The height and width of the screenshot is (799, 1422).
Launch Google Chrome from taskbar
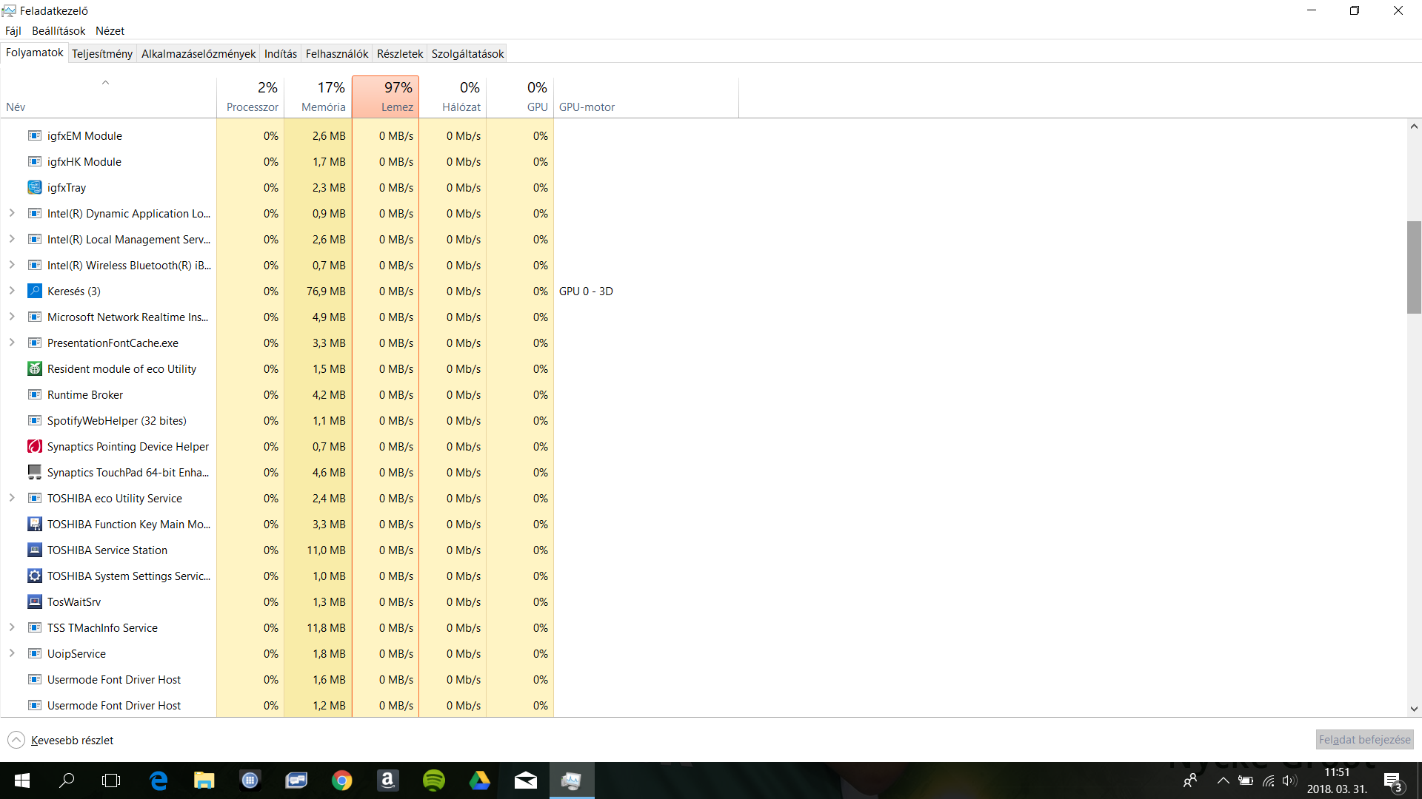[x=342, y=781]
